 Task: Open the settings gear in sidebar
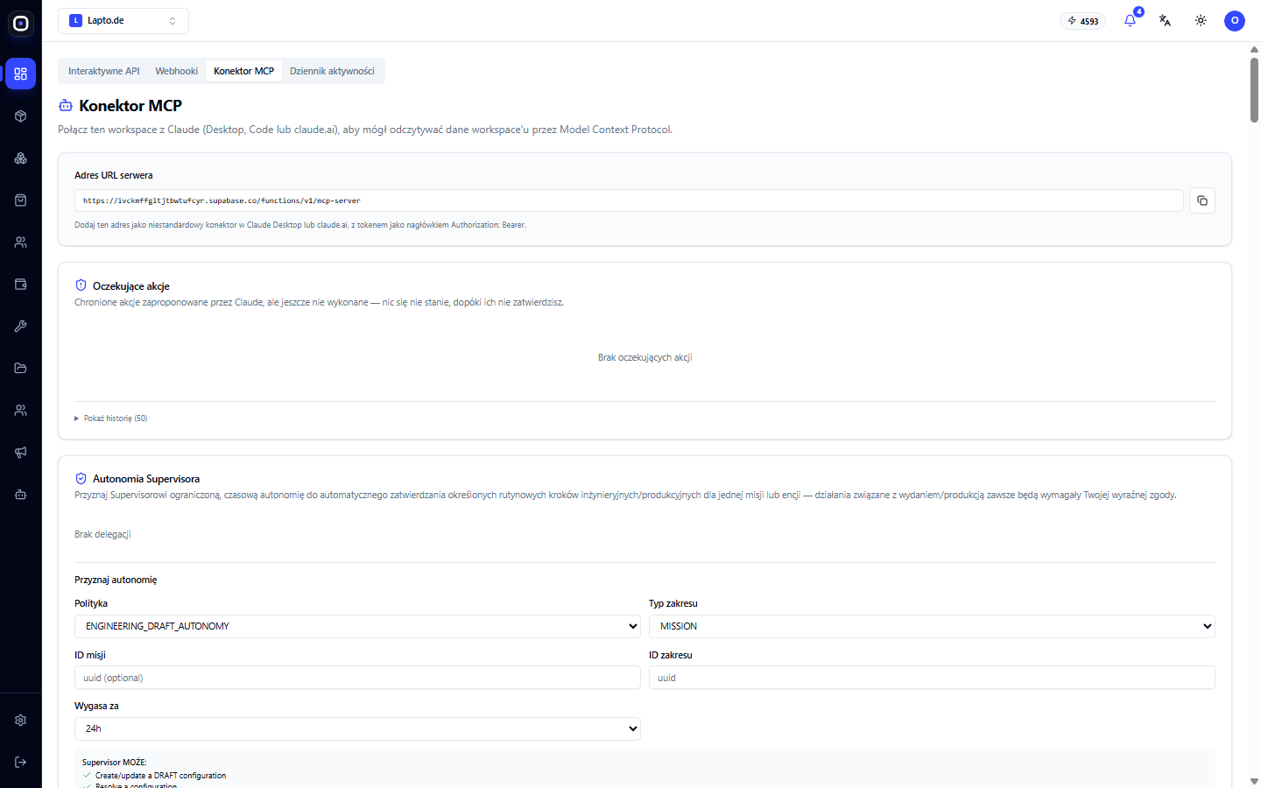[x=21, y=721]
